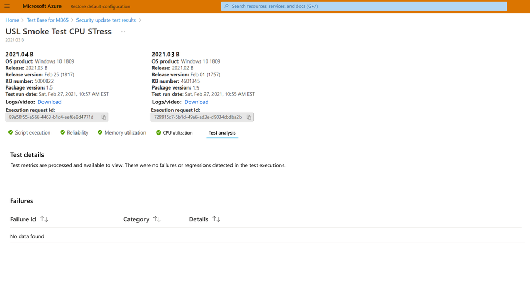Focus the search resources input field
This screenshot has width=530, height=285.
[364, 6]
